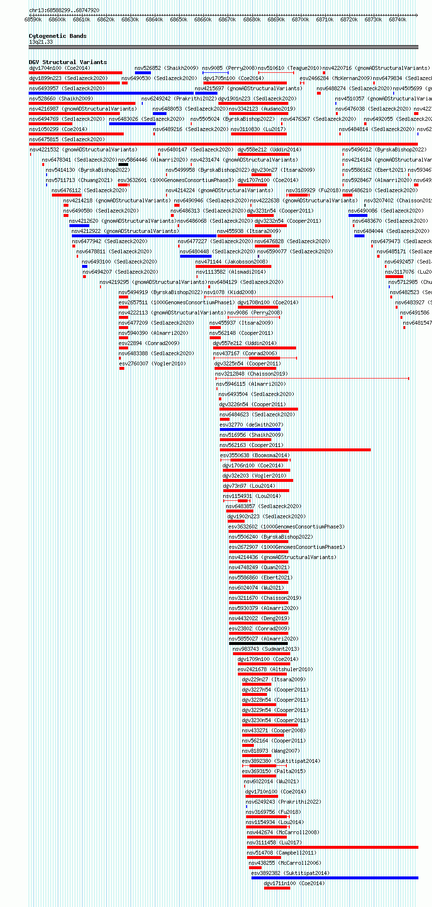
Task: Select esv3693150 (Palta2015) label
Action: (274, 771)
